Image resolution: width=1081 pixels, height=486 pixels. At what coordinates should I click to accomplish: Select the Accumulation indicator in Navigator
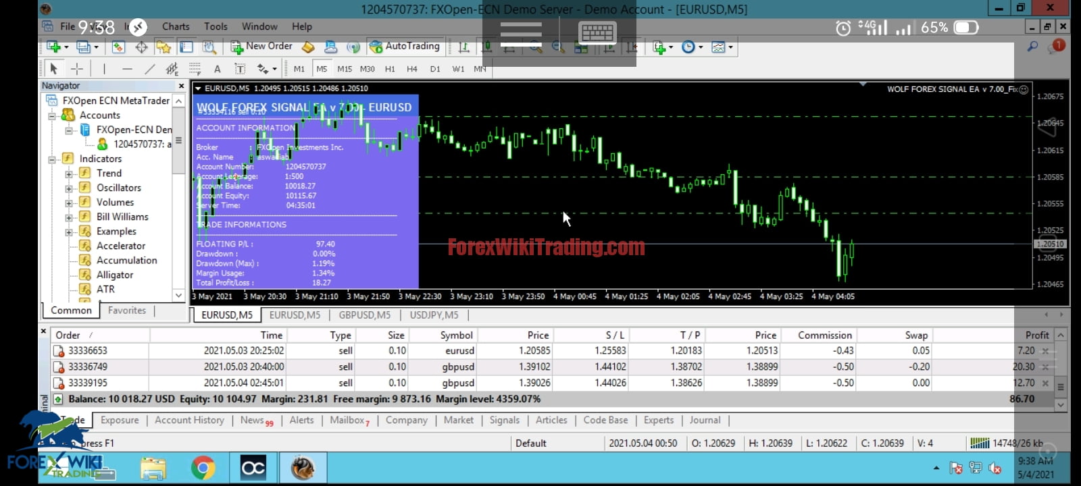click(x=126, y=261)
